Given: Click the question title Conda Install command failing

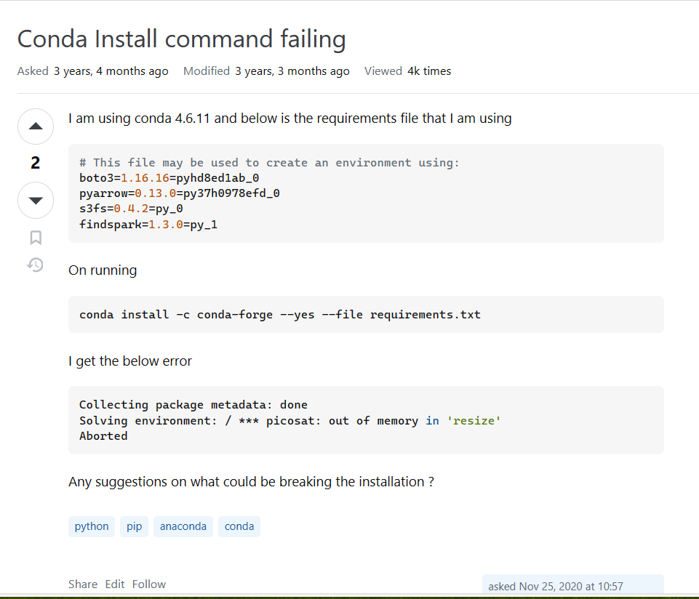Looking at the screenshot, I should (181, 39).
